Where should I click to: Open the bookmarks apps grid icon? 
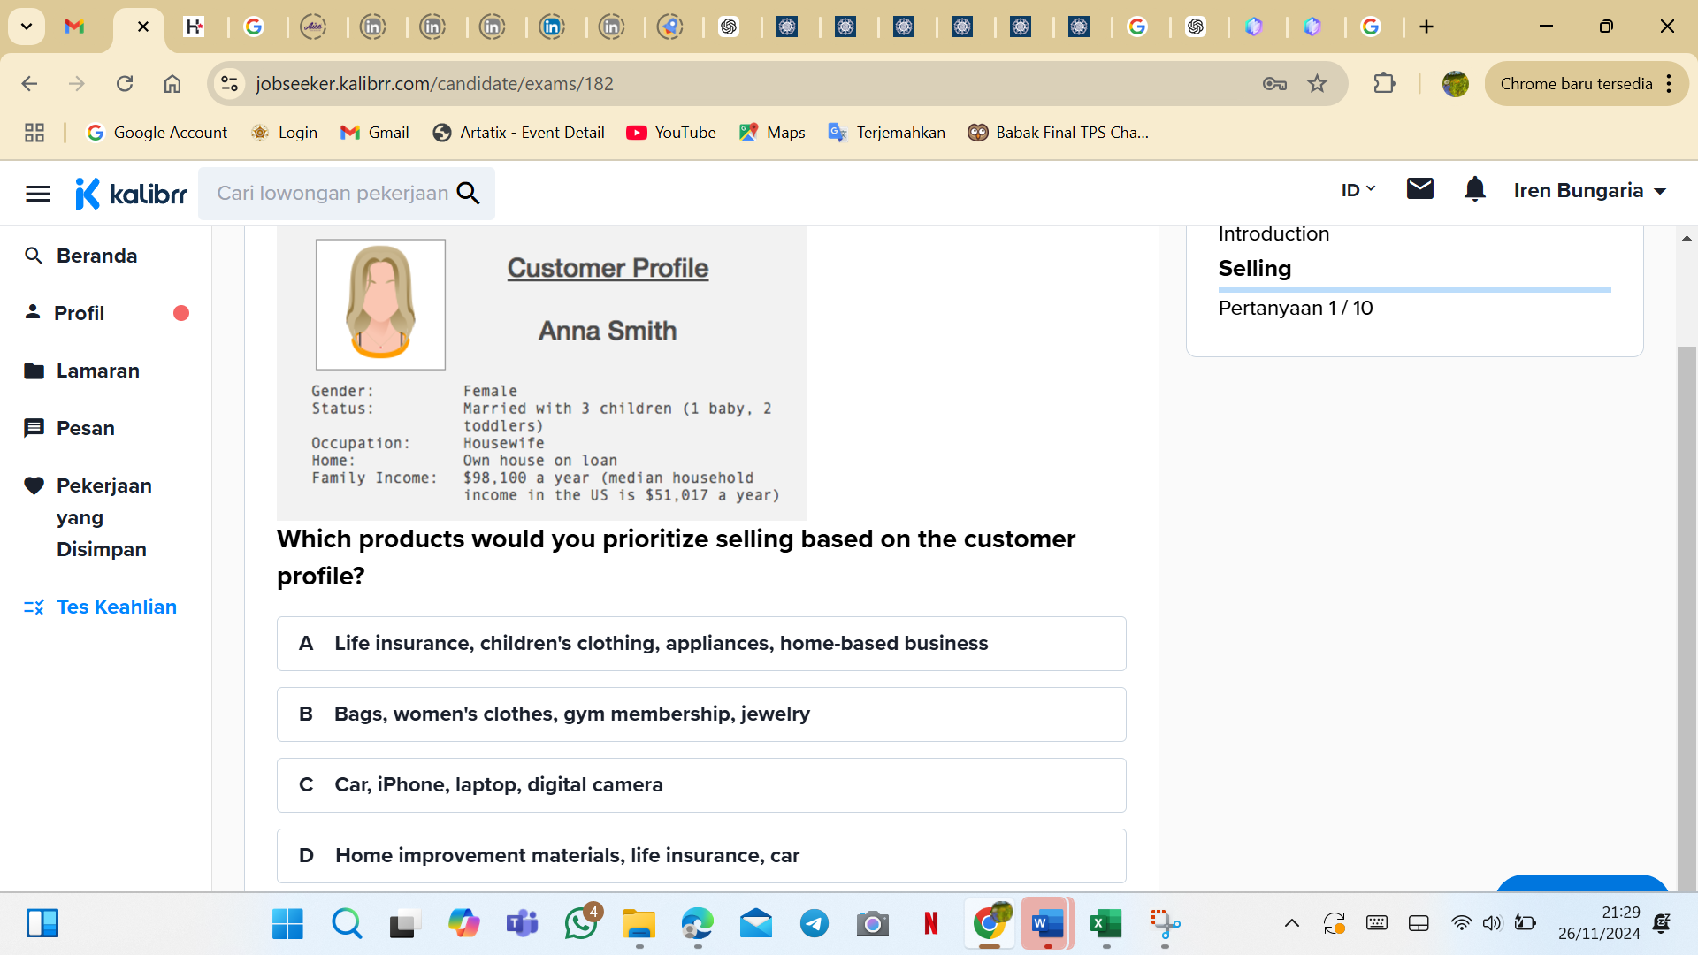(x=34, y=133)
